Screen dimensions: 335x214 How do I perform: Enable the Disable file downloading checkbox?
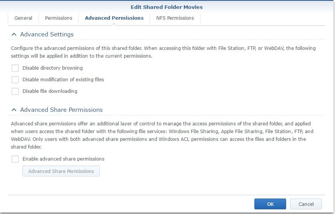coord(15,91)
